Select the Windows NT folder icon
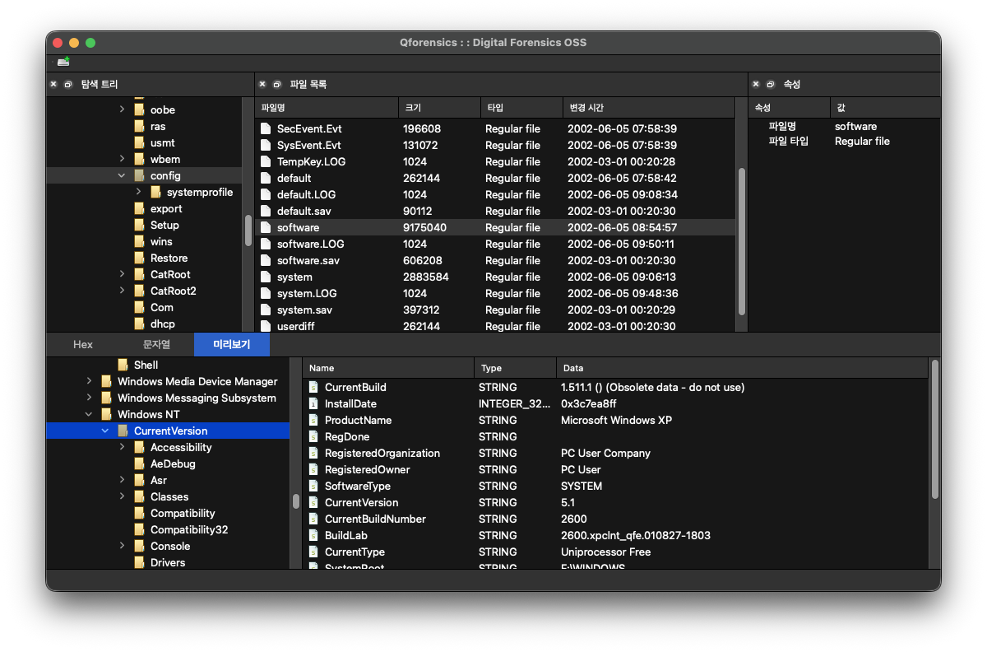987x652 pixels. 106,414
